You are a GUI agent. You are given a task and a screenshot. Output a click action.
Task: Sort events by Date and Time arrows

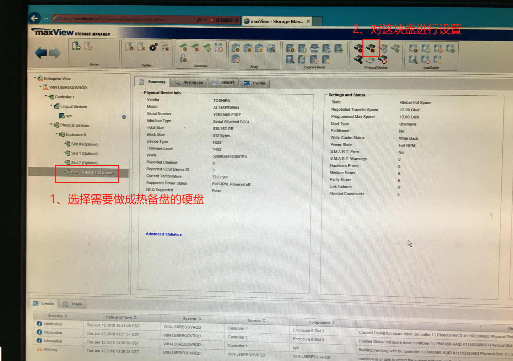coord(135,317)
